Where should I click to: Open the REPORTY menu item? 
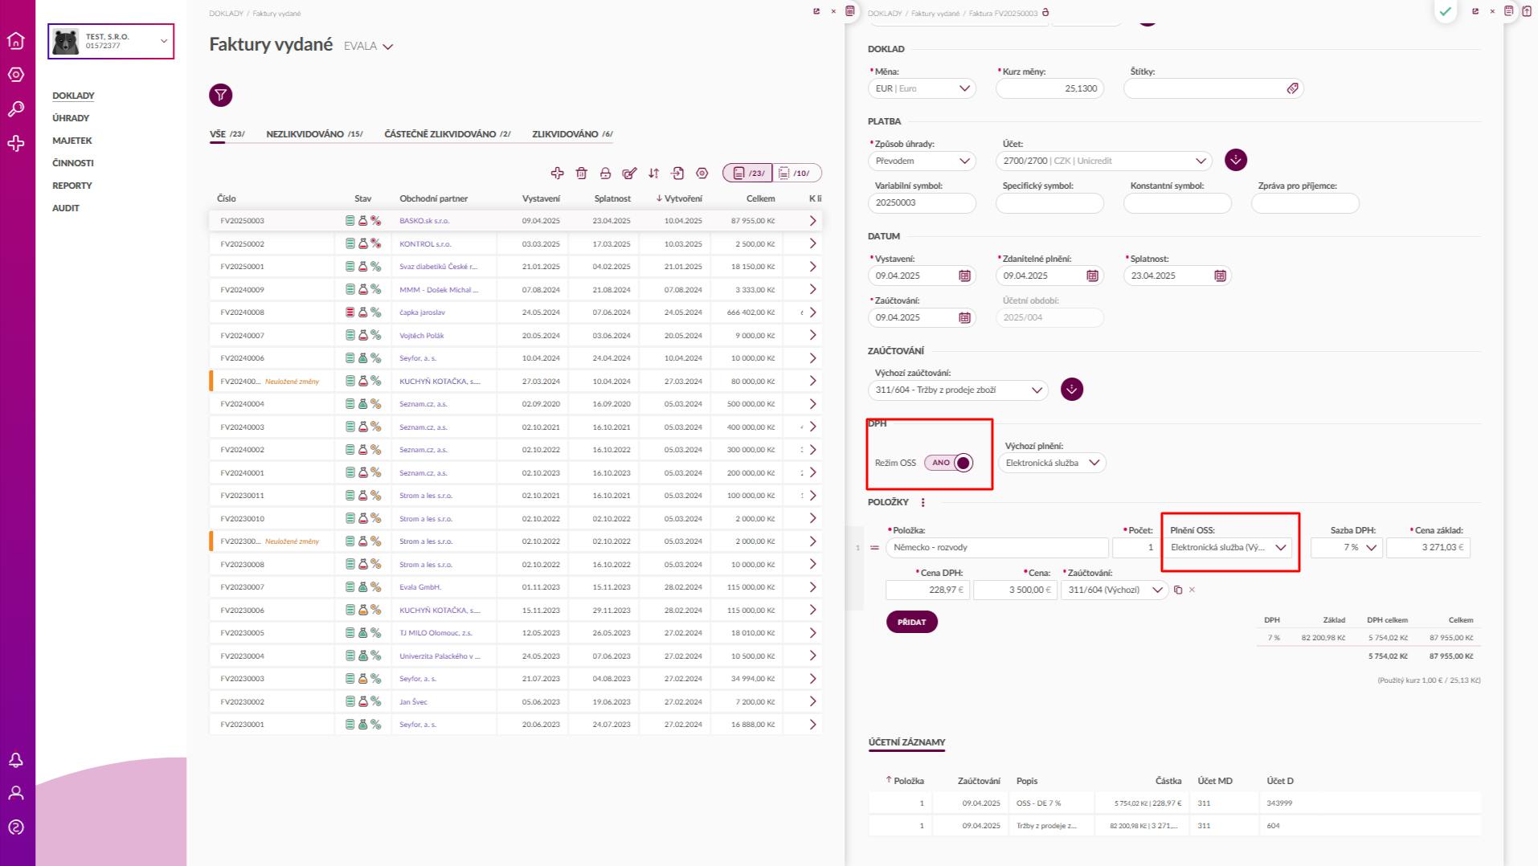point(72,186)
